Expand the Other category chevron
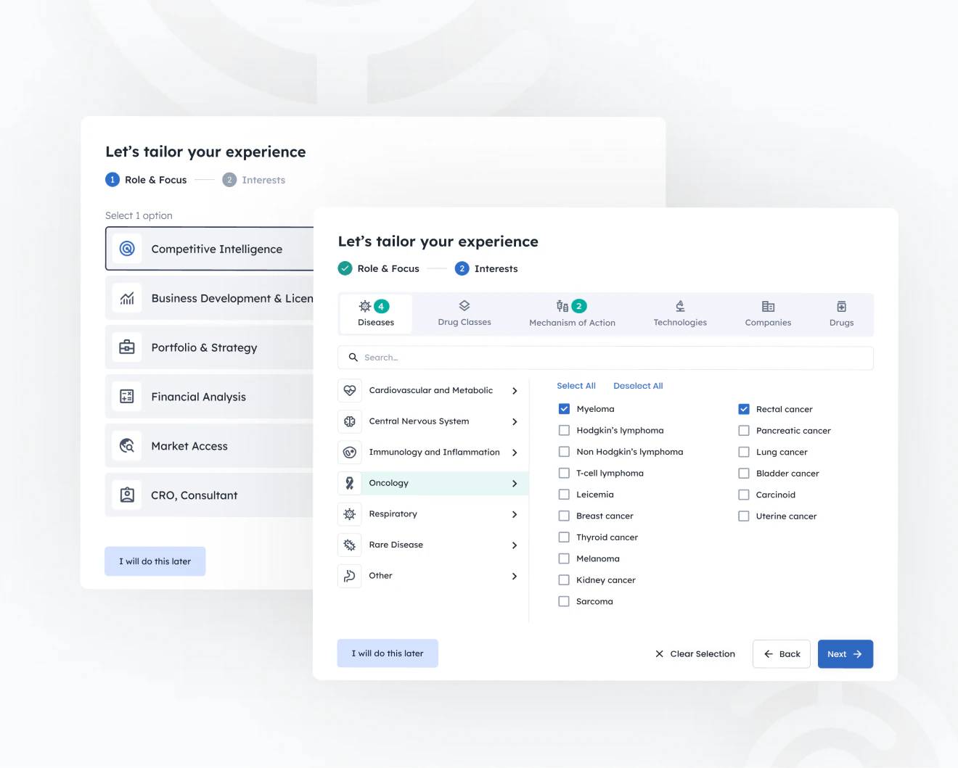Screen dimensions: 958x768 pos(515,576)
